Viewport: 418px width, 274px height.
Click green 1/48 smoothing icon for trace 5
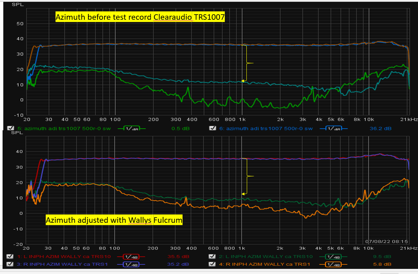tap(131, 128)
